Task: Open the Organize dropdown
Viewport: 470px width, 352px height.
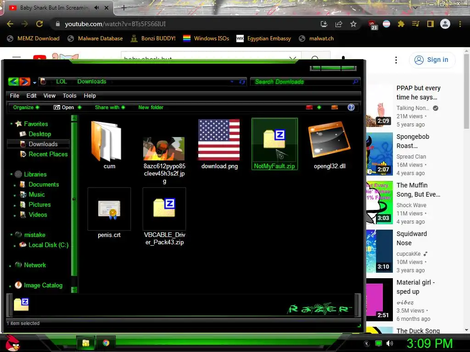Action: [x=26, y=107]
